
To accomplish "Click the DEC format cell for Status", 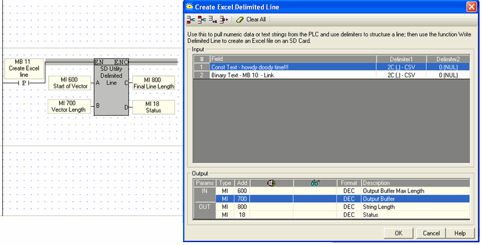I will (349, 215).
